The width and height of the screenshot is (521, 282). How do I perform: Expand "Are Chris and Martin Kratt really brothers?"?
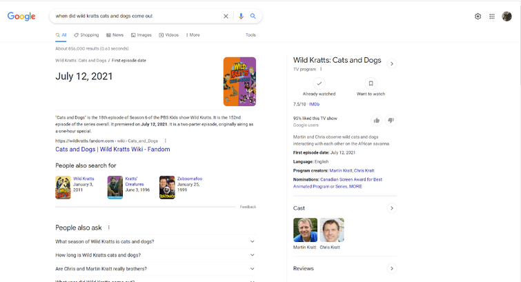tap(155, 269)
